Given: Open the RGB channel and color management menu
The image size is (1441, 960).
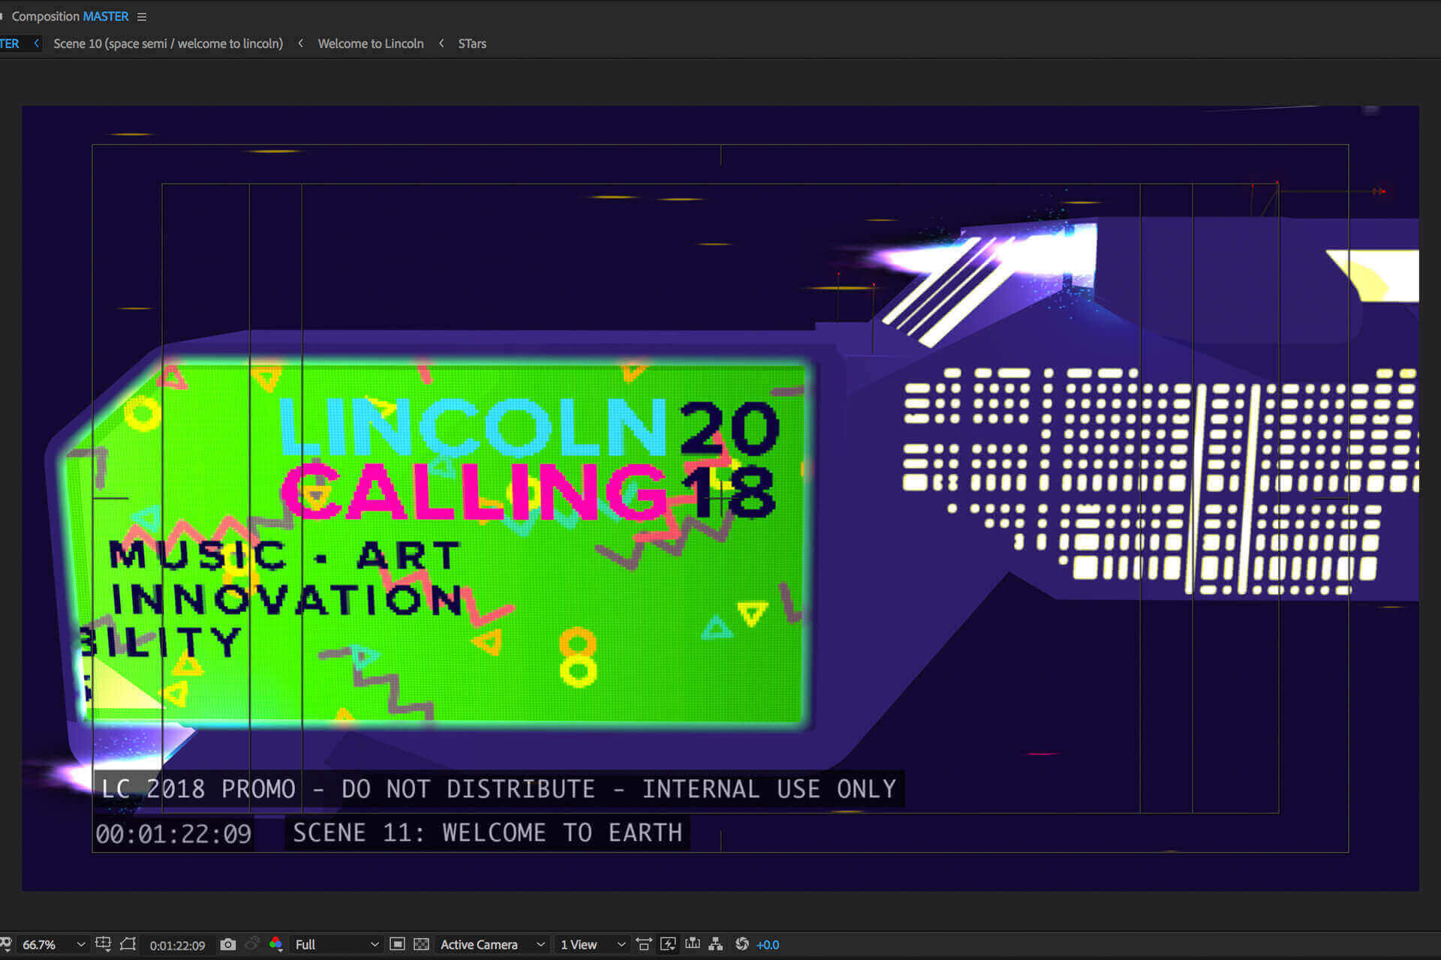Looking at the screenshot, I should [276, 944].
